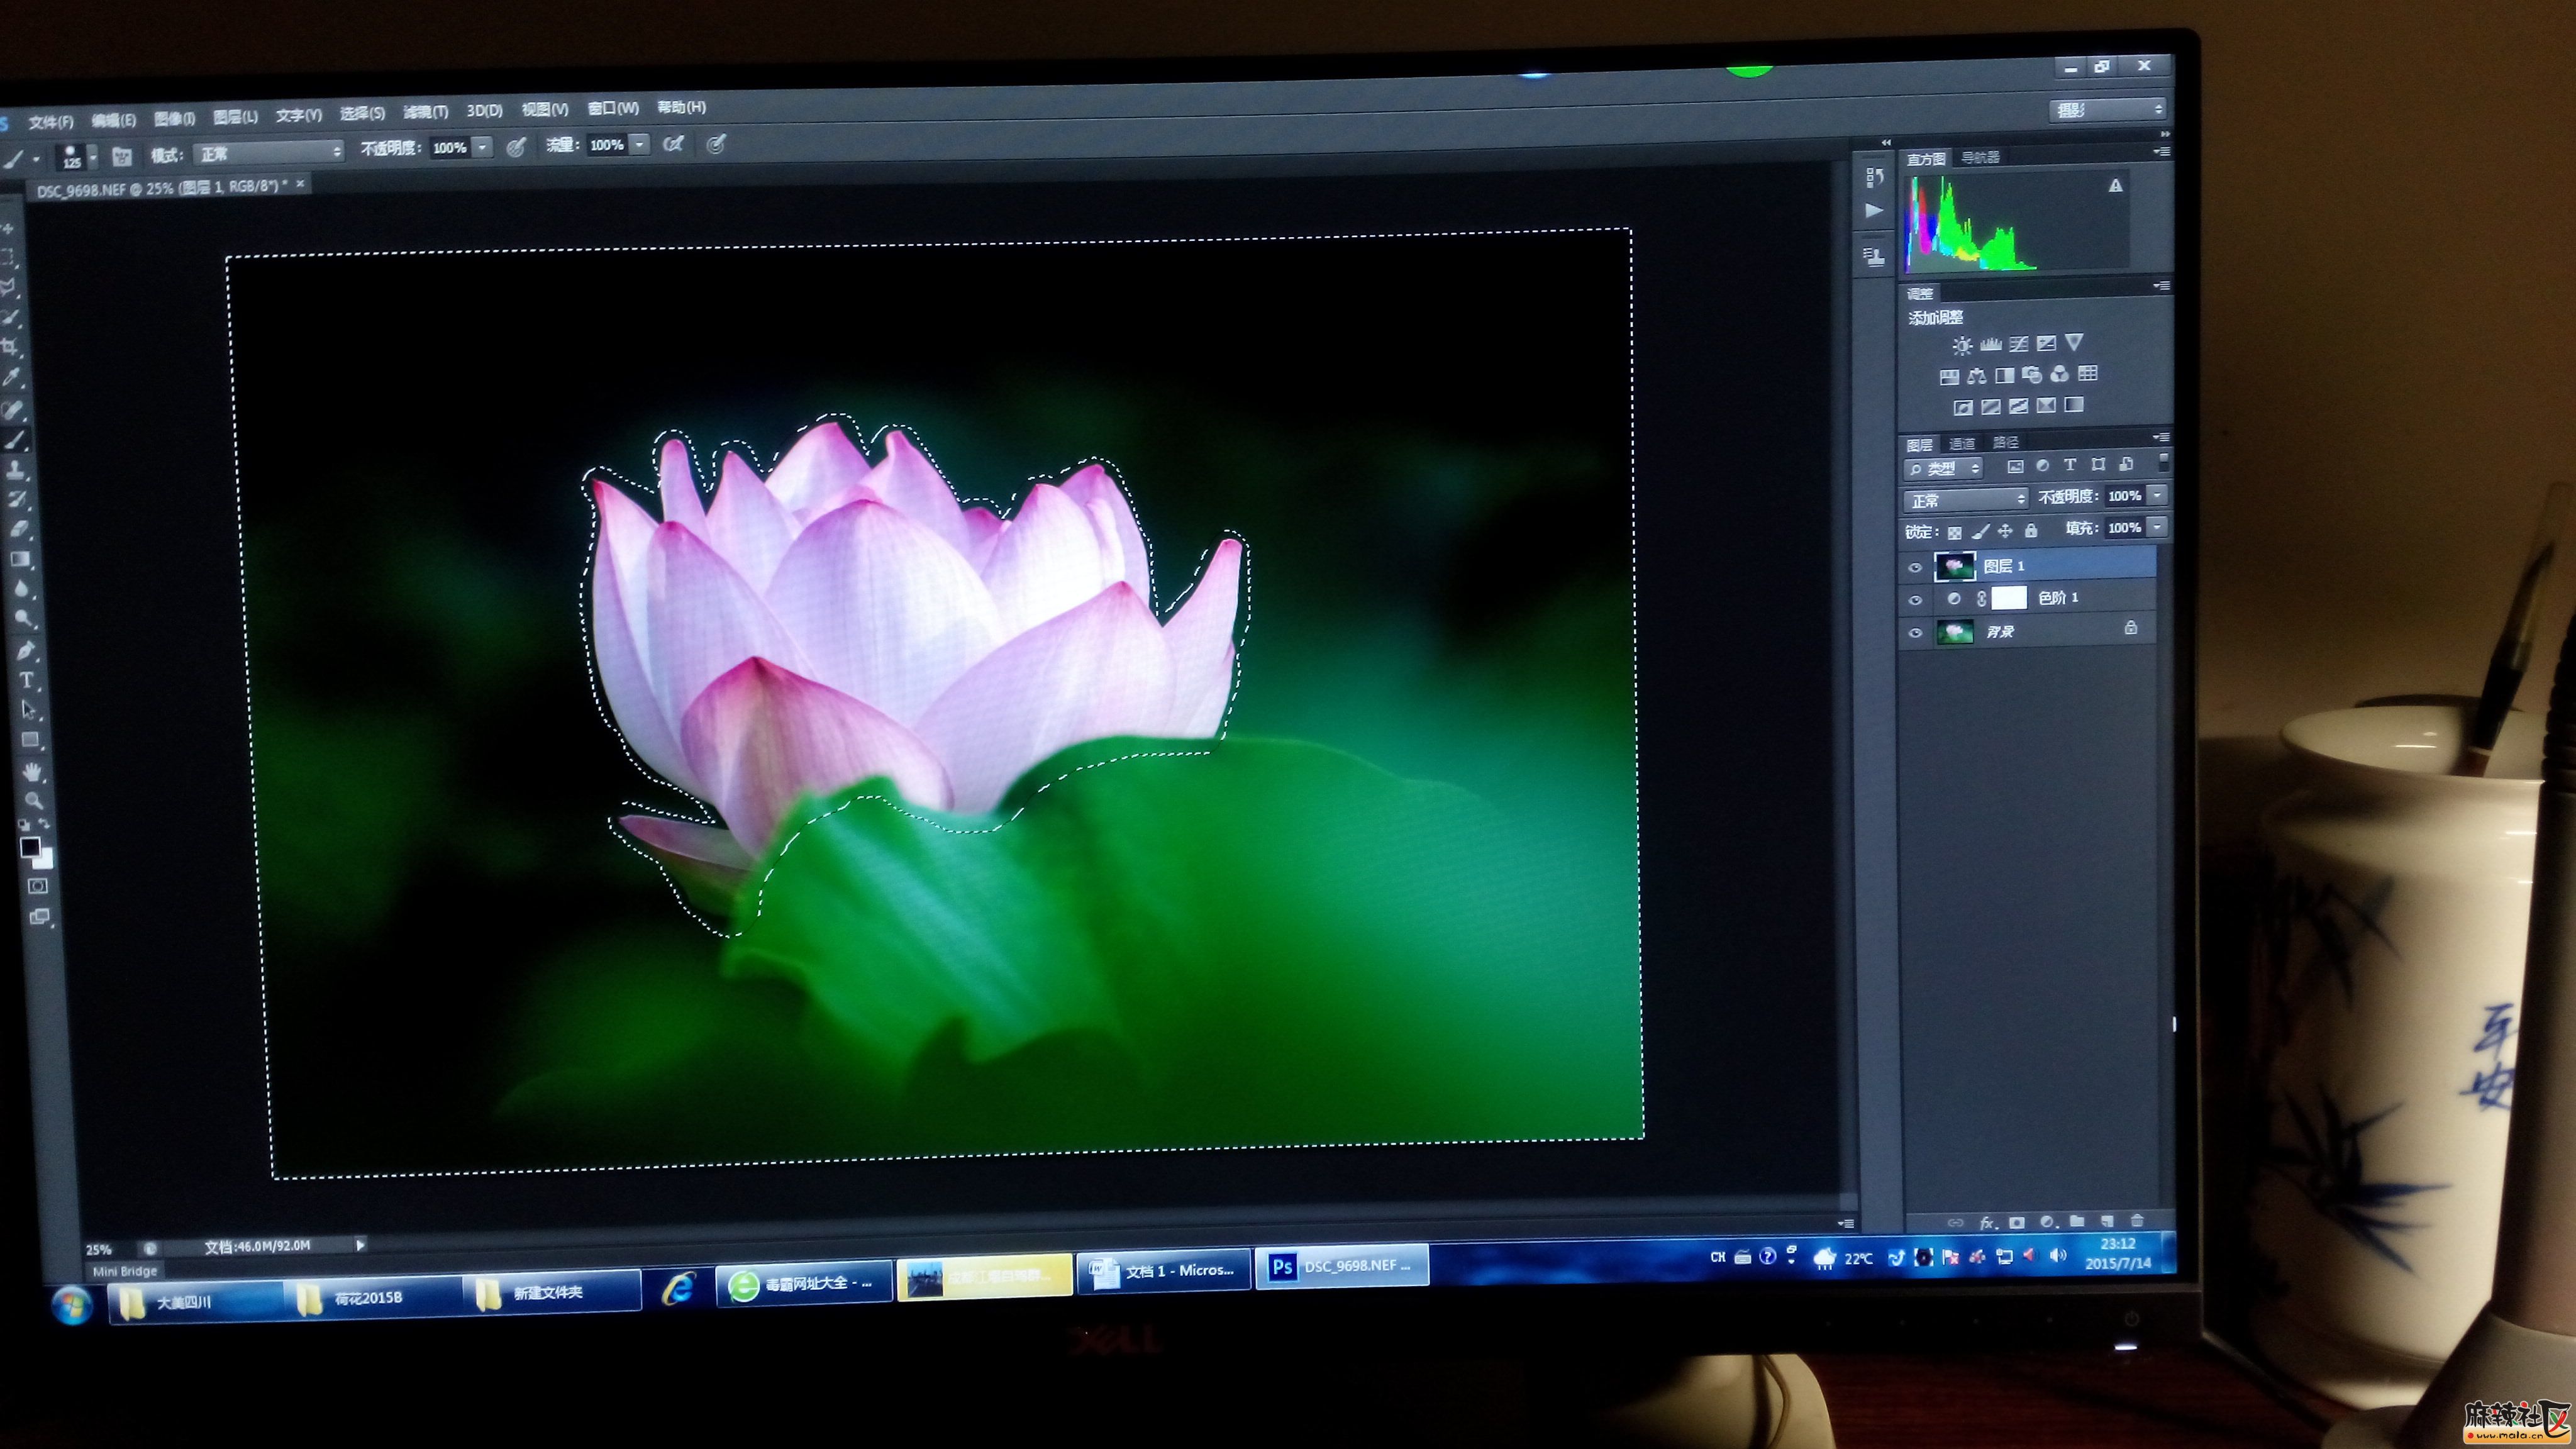Image resolution: width=2576 pixels, height=1449 pixels.
Task: Select the Polygonal Lasso tool
Action: pos(9,287)
